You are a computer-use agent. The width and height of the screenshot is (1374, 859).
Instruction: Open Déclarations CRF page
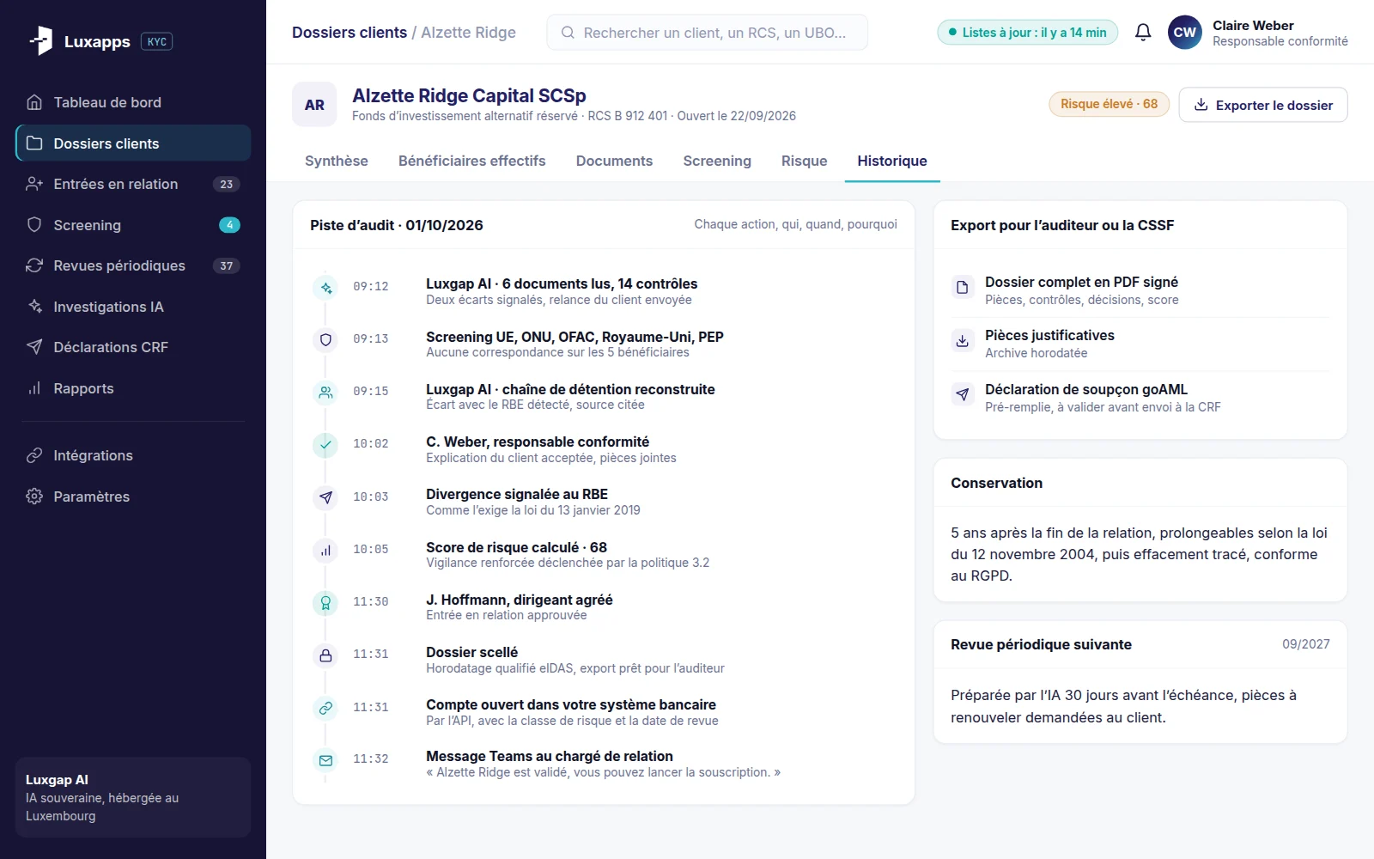coord(133,347)
